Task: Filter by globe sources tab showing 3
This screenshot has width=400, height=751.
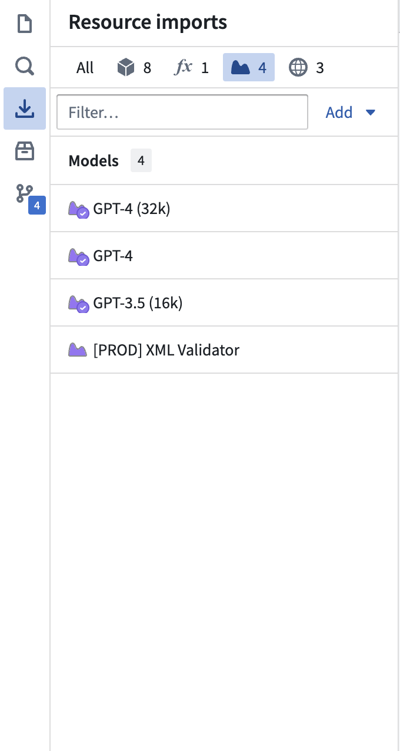Action: click(306, 68)
